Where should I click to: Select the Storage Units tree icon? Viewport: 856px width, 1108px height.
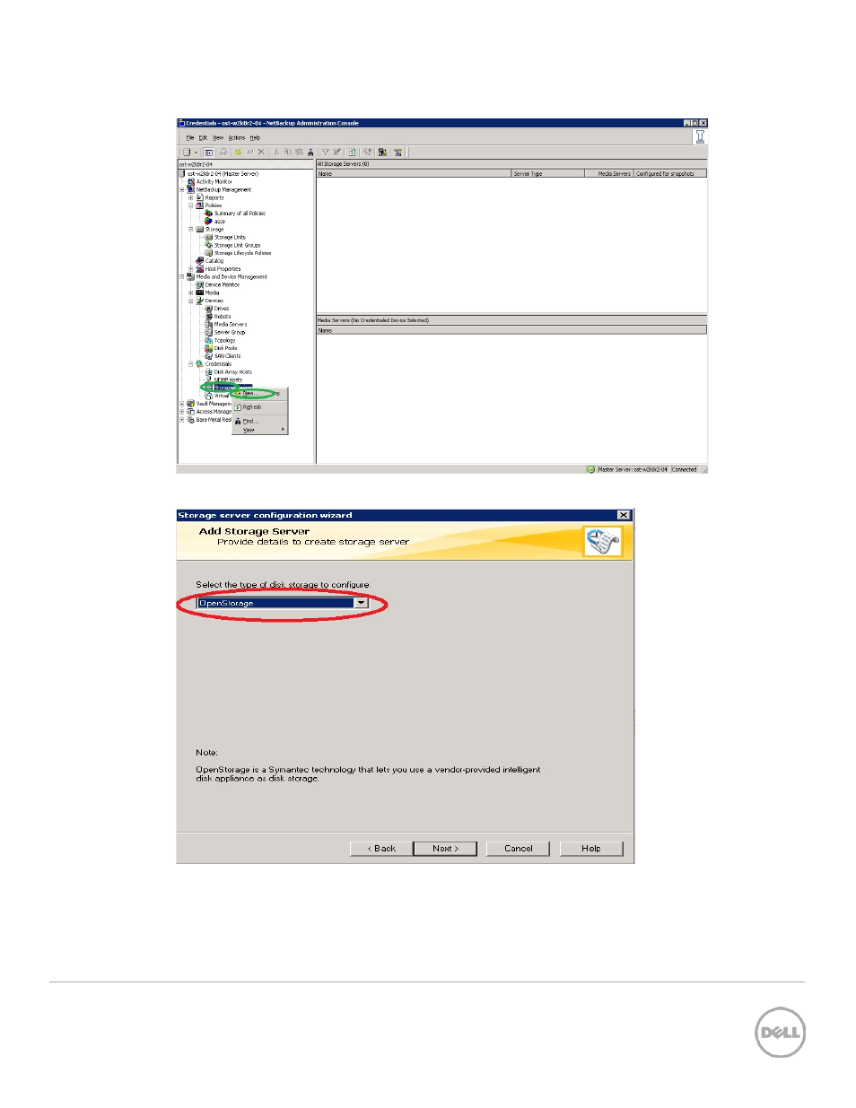coord(208,238)
